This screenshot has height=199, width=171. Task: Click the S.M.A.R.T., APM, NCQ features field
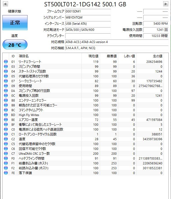pyautogui.click(x=117, y=48)
